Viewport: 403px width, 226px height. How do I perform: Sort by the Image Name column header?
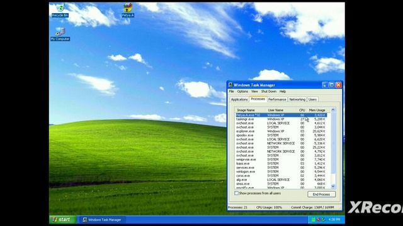coord(251,110)
